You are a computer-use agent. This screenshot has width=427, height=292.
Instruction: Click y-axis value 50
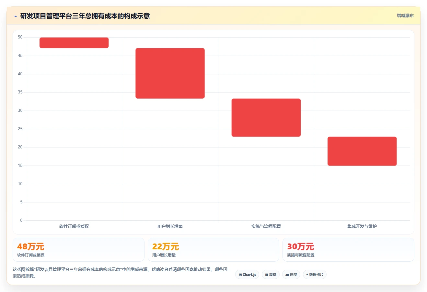(x=20, y=37)
